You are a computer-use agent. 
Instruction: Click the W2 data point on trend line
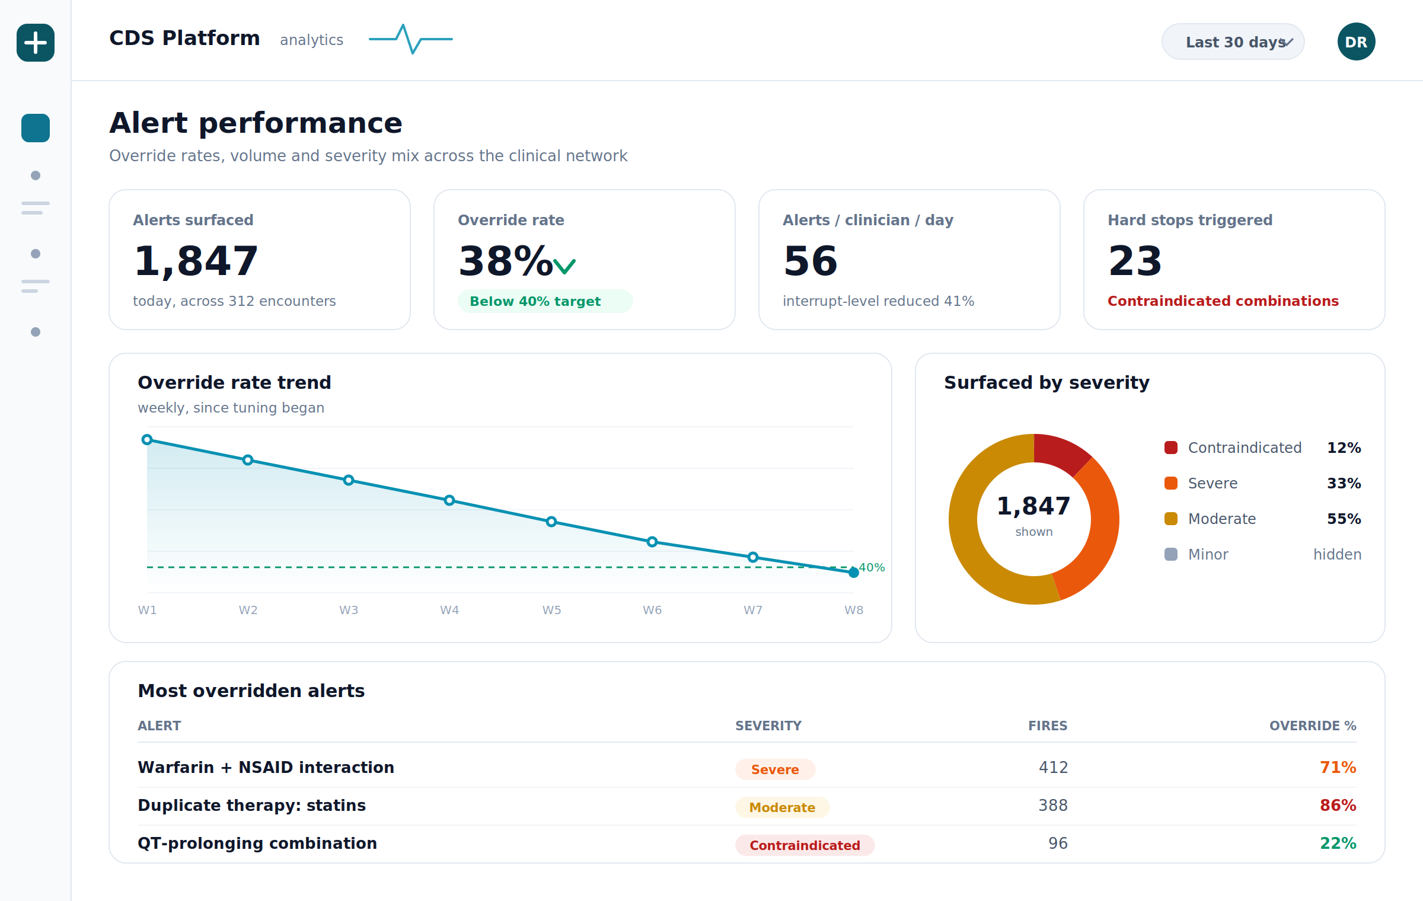pos(248,460)
